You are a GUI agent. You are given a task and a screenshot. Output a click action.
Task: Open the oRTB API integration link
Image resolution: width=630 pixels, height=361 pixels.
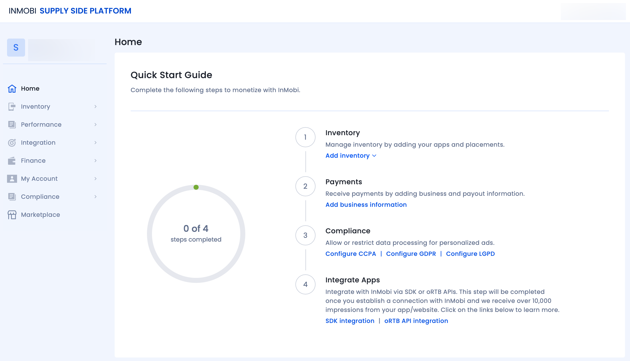(x=416, y=321)
